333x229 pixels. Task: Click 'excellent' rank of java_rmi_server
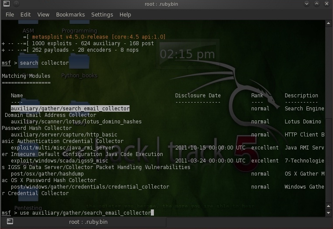(265, 147)
